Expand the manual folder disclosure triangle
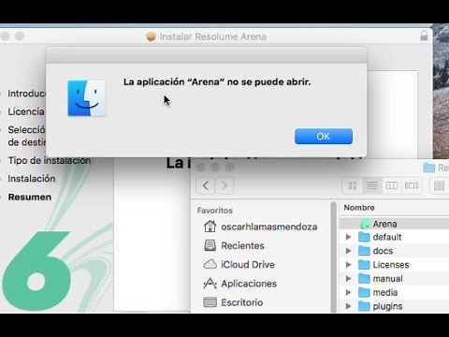The image size is (449, 337). click(348, 278)
